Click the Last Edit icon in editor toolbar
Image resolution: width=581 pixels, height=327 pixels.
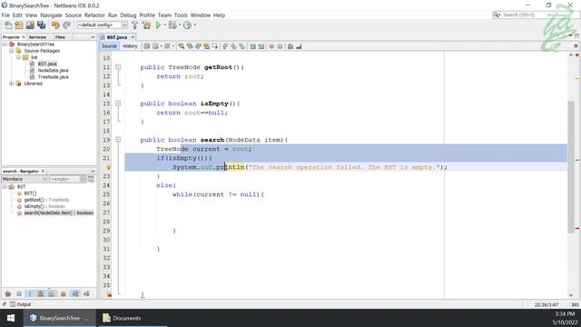point(147,46)
